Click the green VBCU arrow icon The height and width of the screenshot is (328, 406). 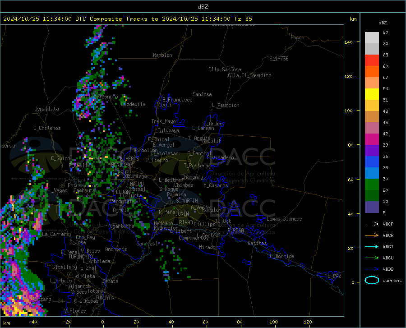pyautogui.click(x=372, y=258)
